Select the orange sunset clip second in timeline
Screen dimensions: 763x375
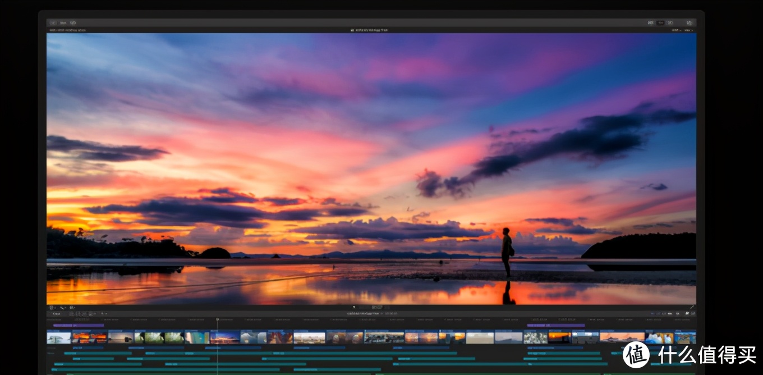pos(90,337)
